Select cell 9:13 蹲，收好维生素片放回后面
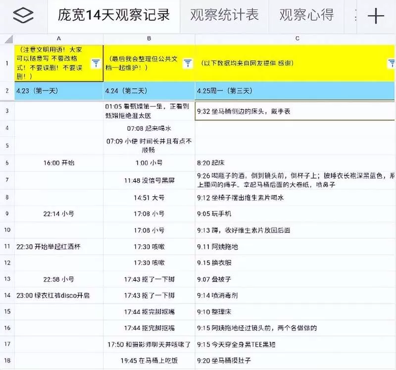This screenshot has width=396, height=370. click(295, 230)
